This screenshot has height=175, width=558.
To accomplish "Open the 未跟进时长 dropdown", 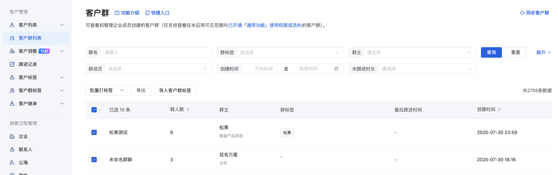I will pyautogui.click(x=427, y=69).
